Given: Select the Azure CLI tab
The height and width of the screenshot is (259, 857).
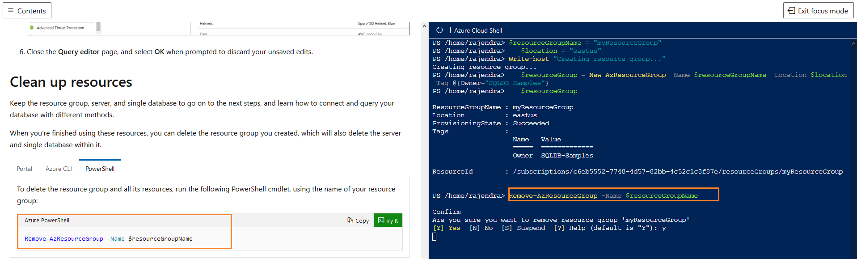Looking at the screenshot, I should pyautogui.click(x=59, y=169).
